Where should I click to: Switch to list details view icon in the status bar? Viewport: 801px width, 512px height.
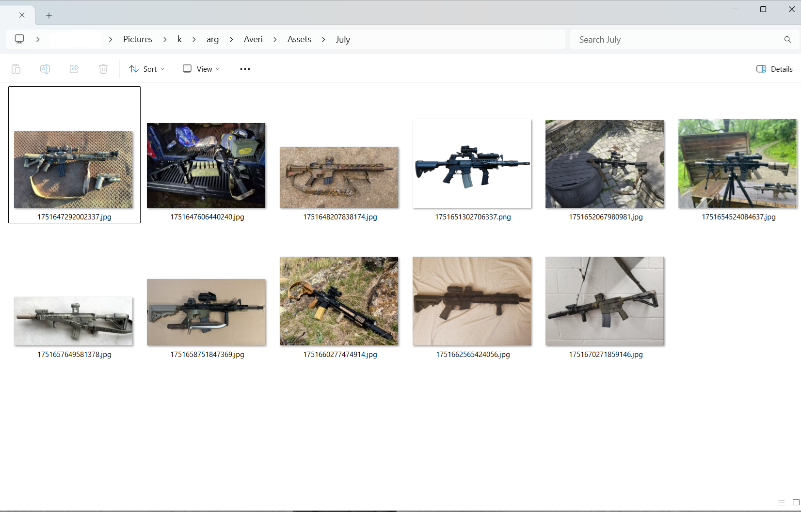point(781,503)
